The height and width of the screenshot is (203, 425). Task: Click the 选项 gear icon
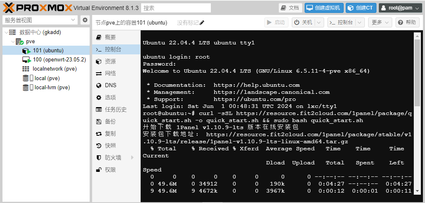click(99, 98)
